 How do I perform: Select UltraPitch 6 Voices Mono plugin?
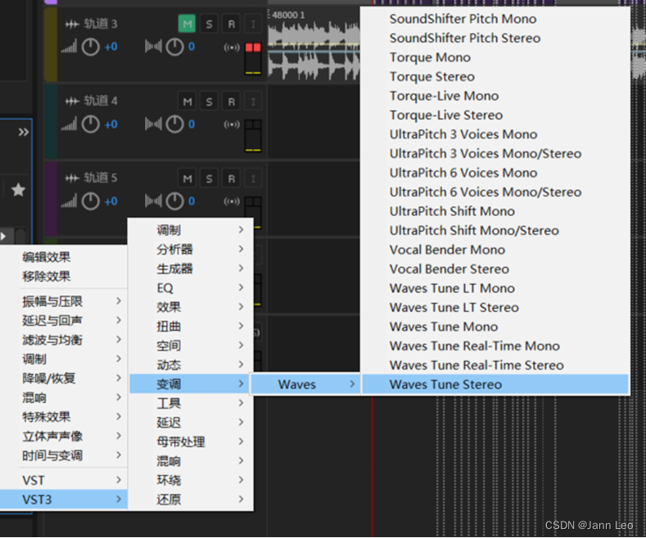point(495,173)
